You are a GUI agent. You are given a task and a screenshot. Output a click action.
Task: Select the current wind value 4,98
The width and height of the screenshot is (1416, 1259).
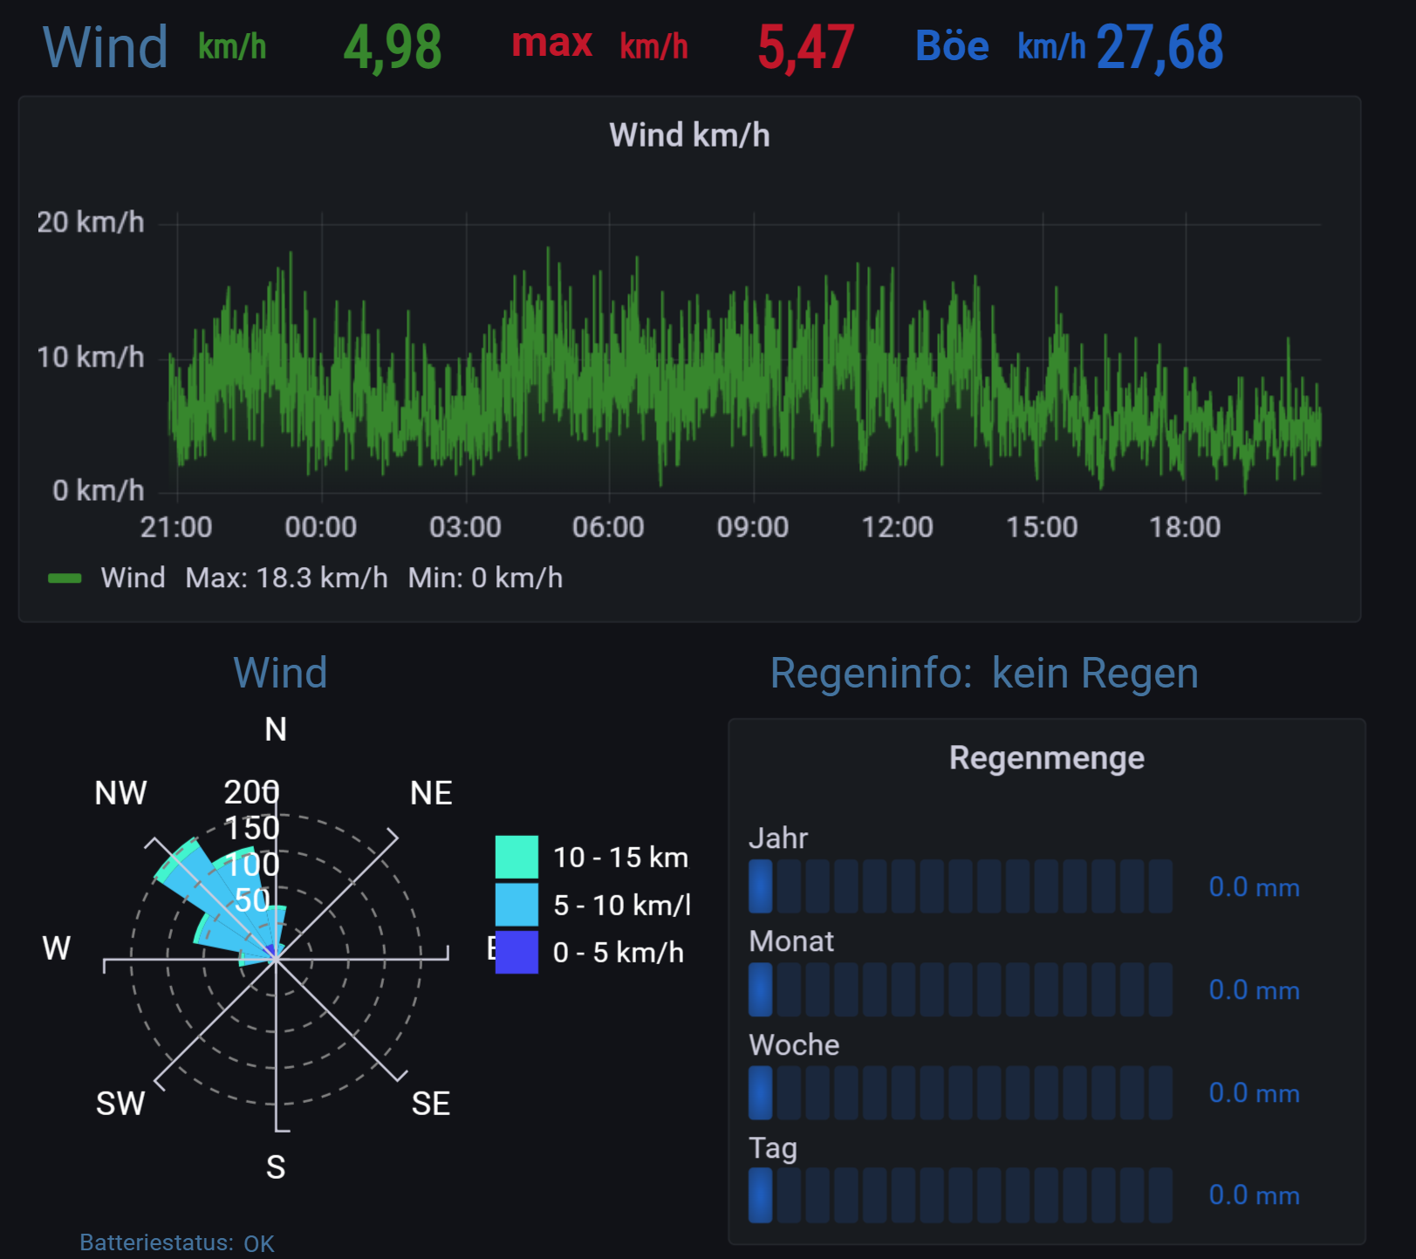393,47
